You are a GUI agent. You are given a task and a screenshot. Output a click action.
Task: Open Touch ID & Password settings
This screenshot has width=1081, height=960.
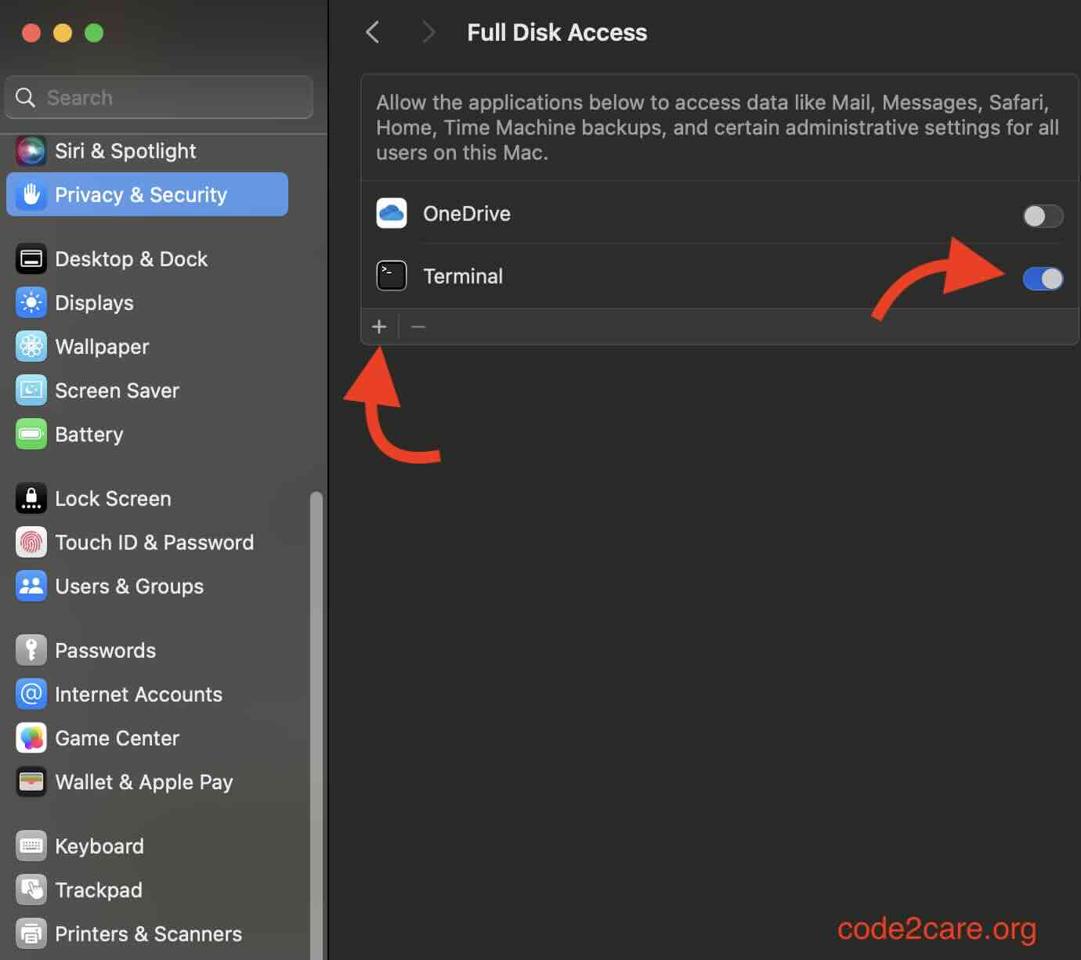[154, 542]
